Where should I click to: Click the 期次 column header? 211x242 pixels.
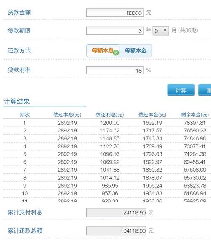pyautogui.click(x=25, y=115)
